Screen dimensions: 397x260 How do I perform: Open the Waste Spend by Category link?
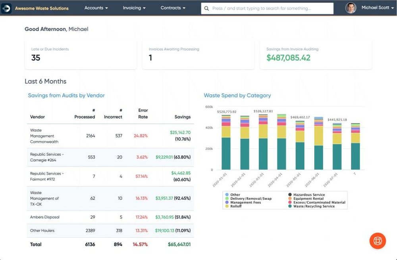coord(237,96)
